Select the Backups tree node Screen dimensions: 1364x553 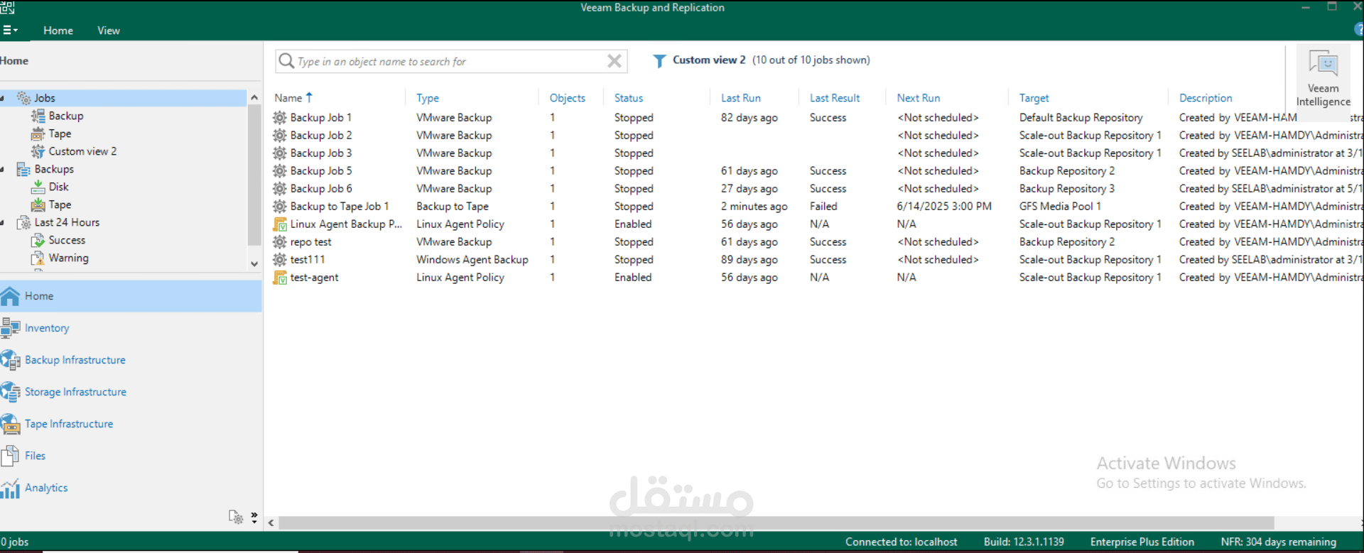point(54,169)
